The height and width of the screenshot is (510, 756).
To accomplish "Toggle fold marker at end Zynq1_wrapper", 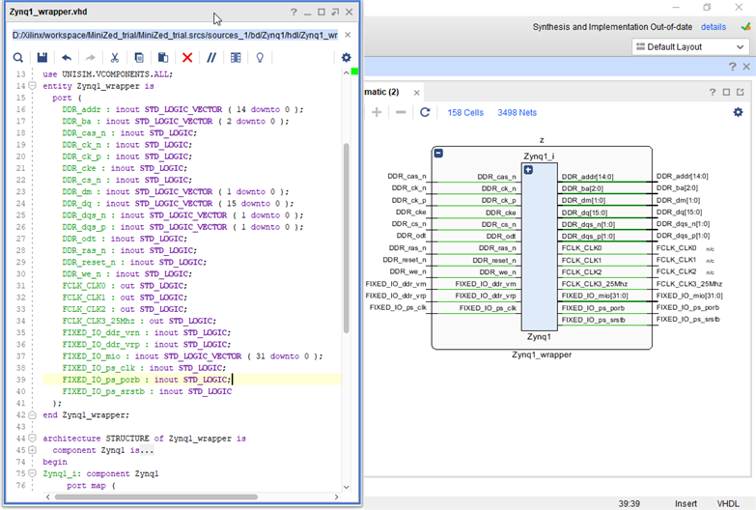I will (x=32, y=415).
